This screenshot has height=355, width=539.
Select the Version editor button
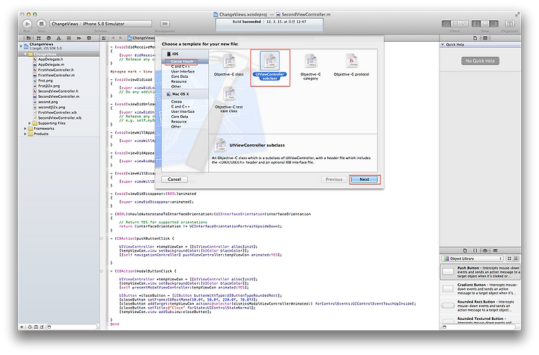coord(464,24)
